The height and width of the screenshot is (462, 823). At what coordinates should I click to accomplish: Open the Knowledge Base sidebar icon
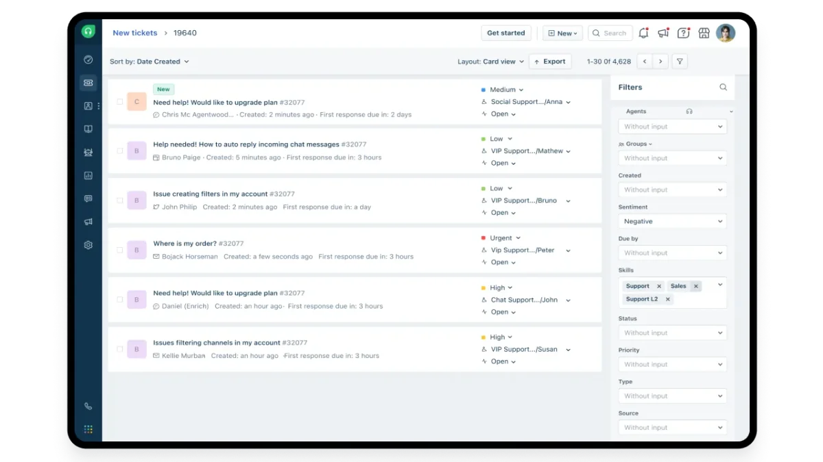88,129
